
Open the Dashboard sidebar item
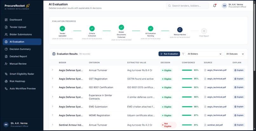tap(22, 20)
